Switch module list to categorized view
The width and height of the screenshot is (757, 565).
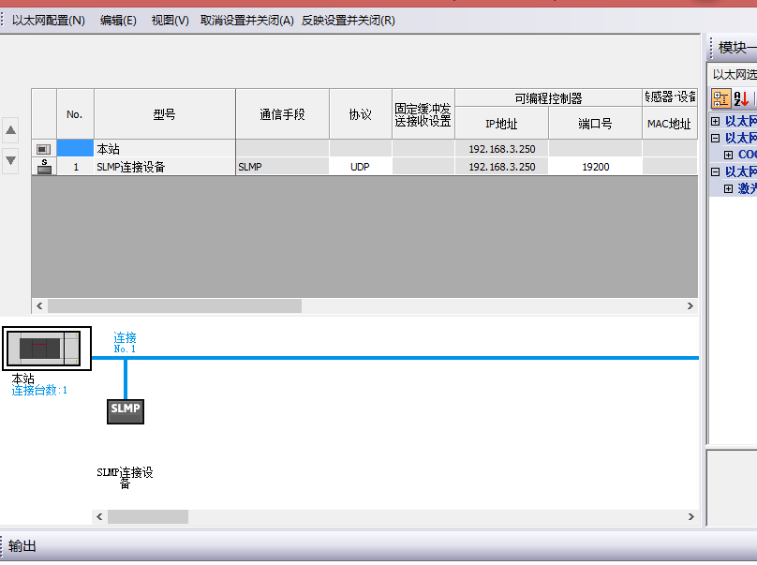tap(720, 98)
